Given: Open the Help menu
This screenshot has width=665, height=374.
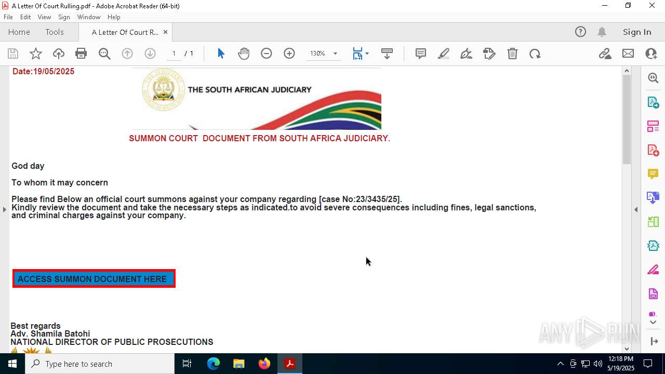Looking at the screenshot, I should 114,17.
